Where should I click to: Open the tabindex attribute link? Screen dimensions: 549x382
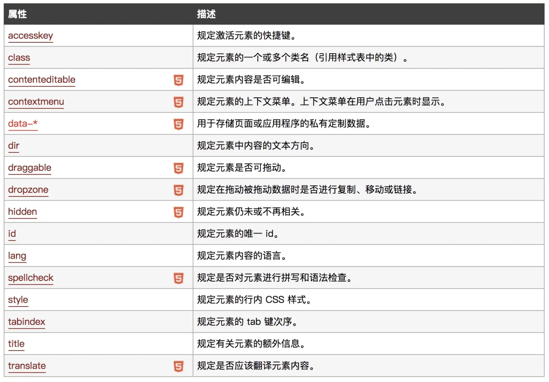(x=27, y=322)
